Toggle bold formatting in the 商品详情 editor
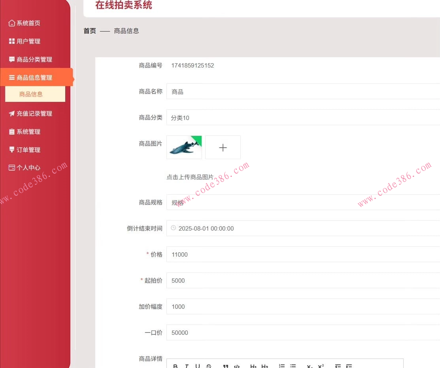The image size is (440, 368). [x=175, y=366]
